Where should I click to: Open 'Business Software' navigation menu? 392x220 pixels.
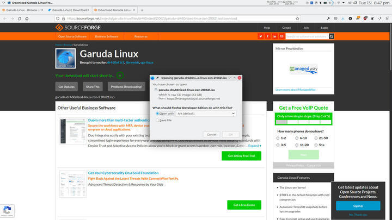click(x=107, y=36)
